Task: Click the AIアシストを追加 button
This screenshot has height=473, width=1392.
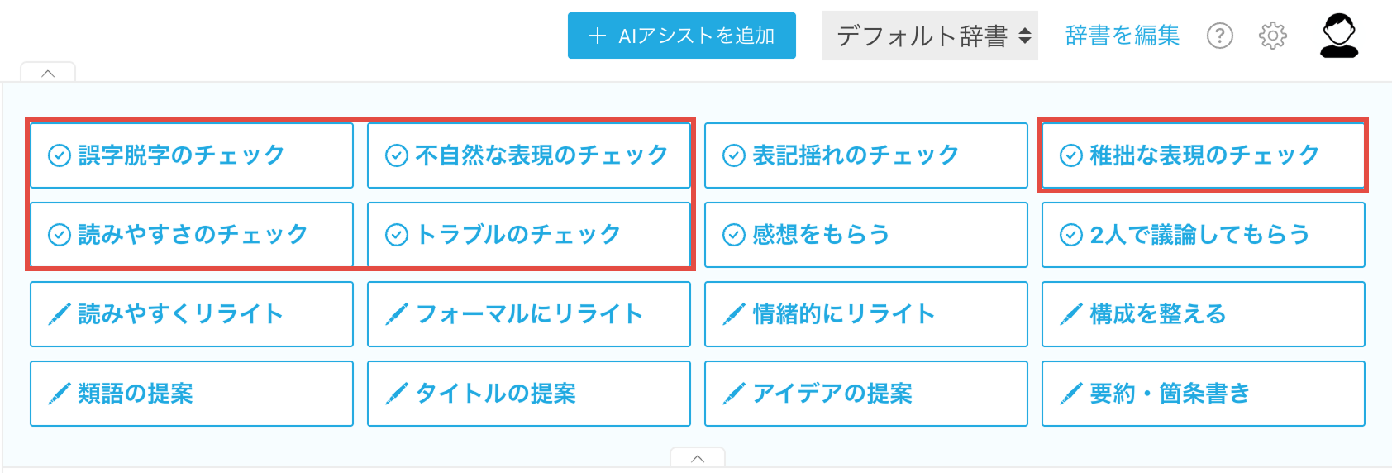Action: 681,36
